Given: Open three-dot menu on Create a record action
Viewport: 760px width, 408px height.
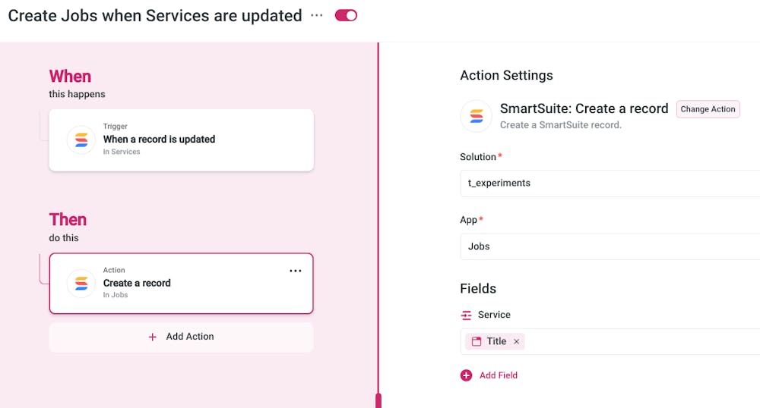Looking at the screenshot, I should [296, 271].
